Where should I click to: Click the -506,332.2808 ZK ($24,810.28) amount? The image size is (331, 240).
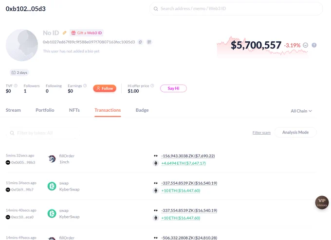point(189,238)
